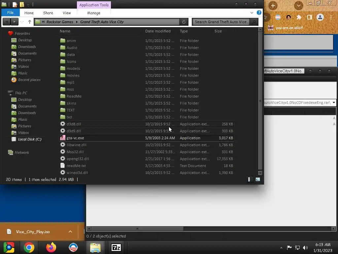Click Rockstar Games in the address bar
This screenshot has height=254, width=338.
pos(60,22)
